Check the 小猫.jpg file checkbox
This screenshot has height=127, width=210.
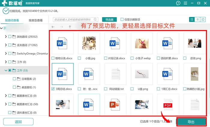(x=79, y=58)
